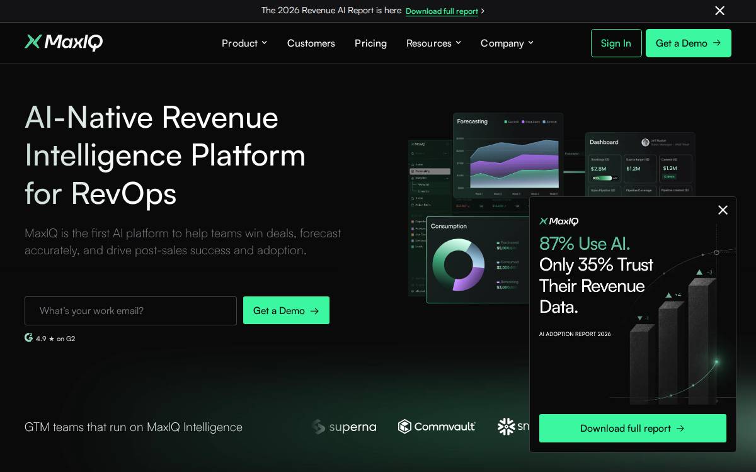Click 'The 2026 Revenue AI Report is here' text
The width and height of the screenshot is (756, 472).
click(x=331, y=10)
